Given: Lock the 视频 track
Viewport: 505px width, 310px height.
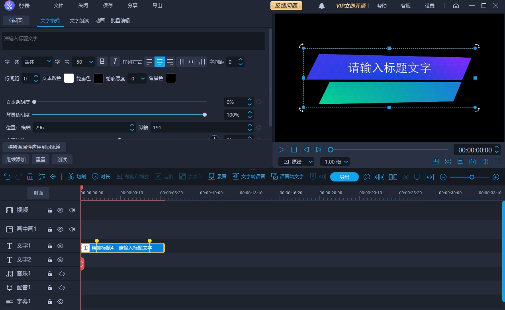Looking at the screenshot, I should click(x=50, y=210).
